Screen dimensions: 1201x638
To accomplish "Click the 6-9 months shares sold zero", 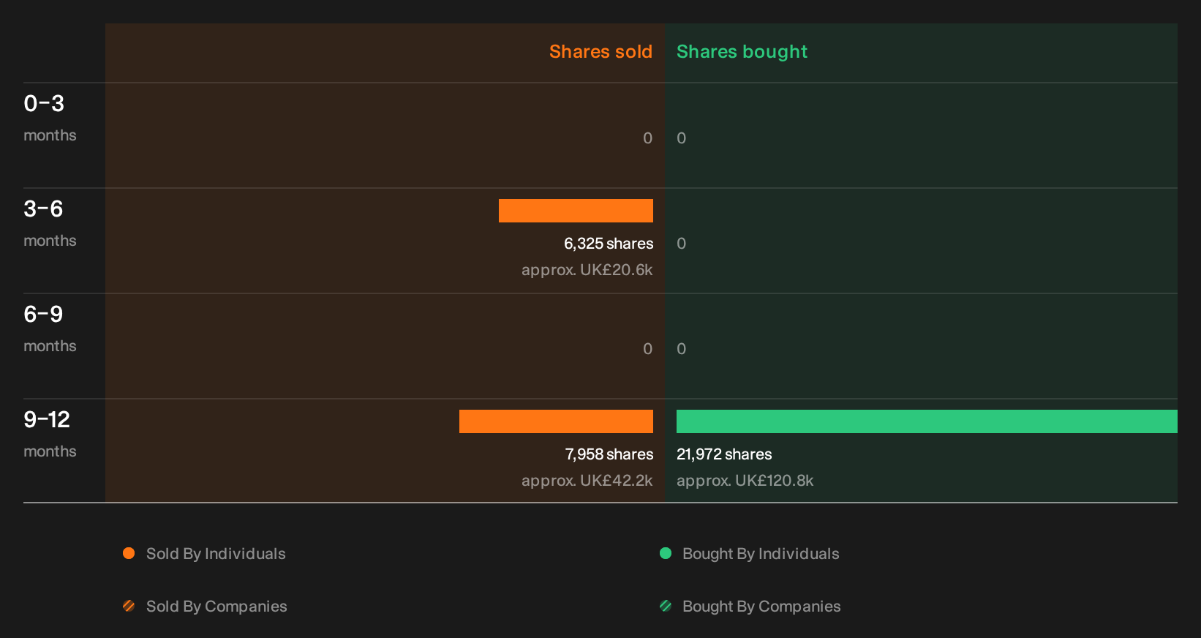I will 647,349.
